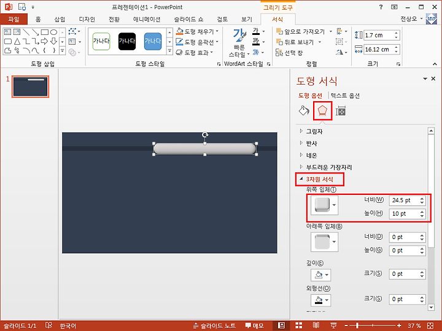Select the effects pentagon icon
The image size is (442, 331).
[x=322, y=111]
